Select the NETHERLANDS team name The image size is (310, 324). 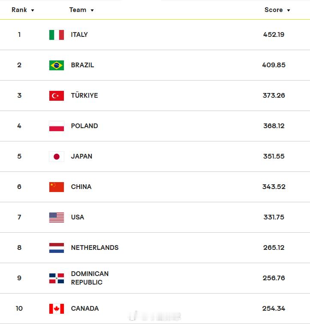click(x=95, y=248)
